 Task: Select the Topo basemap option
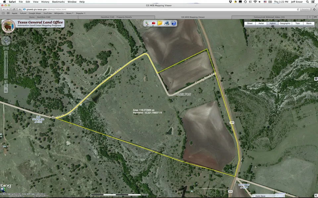tap(298, 23)
